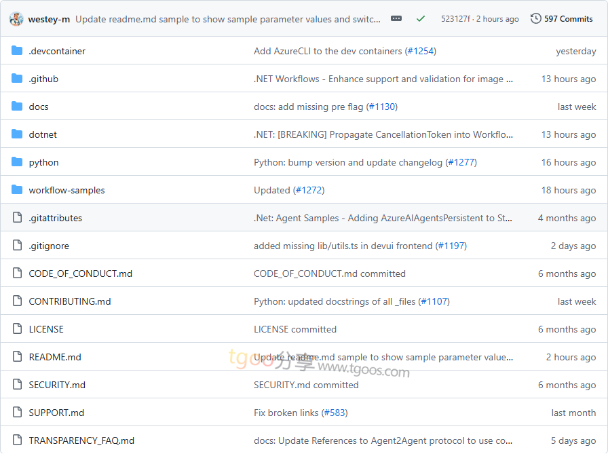Open issue #583 link

pos(335,413)
